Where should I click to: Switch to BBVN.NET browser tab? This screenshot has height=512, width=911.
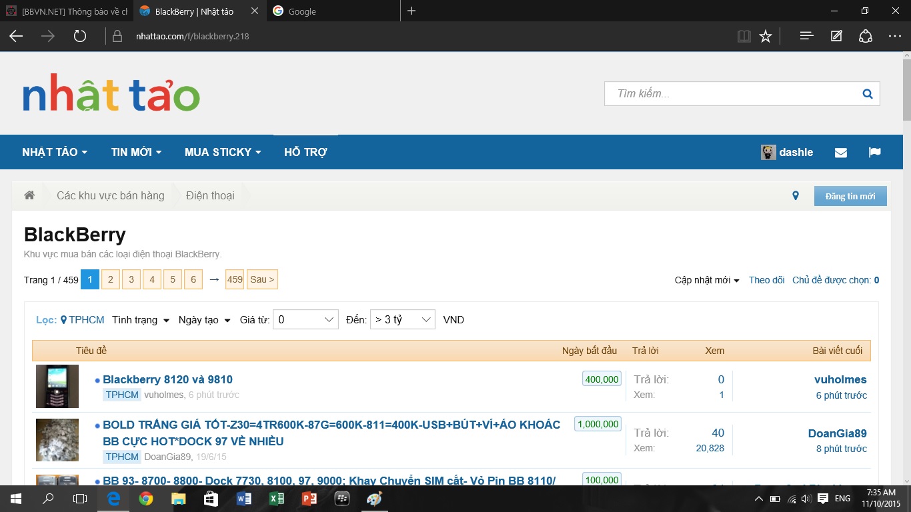point(67,11)
